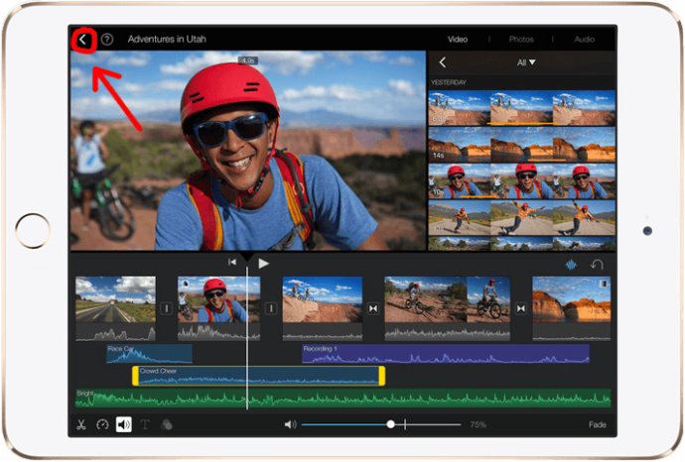685x462 pixels.
Task: Open transition between helmet and rock clips
Action: 271,308
